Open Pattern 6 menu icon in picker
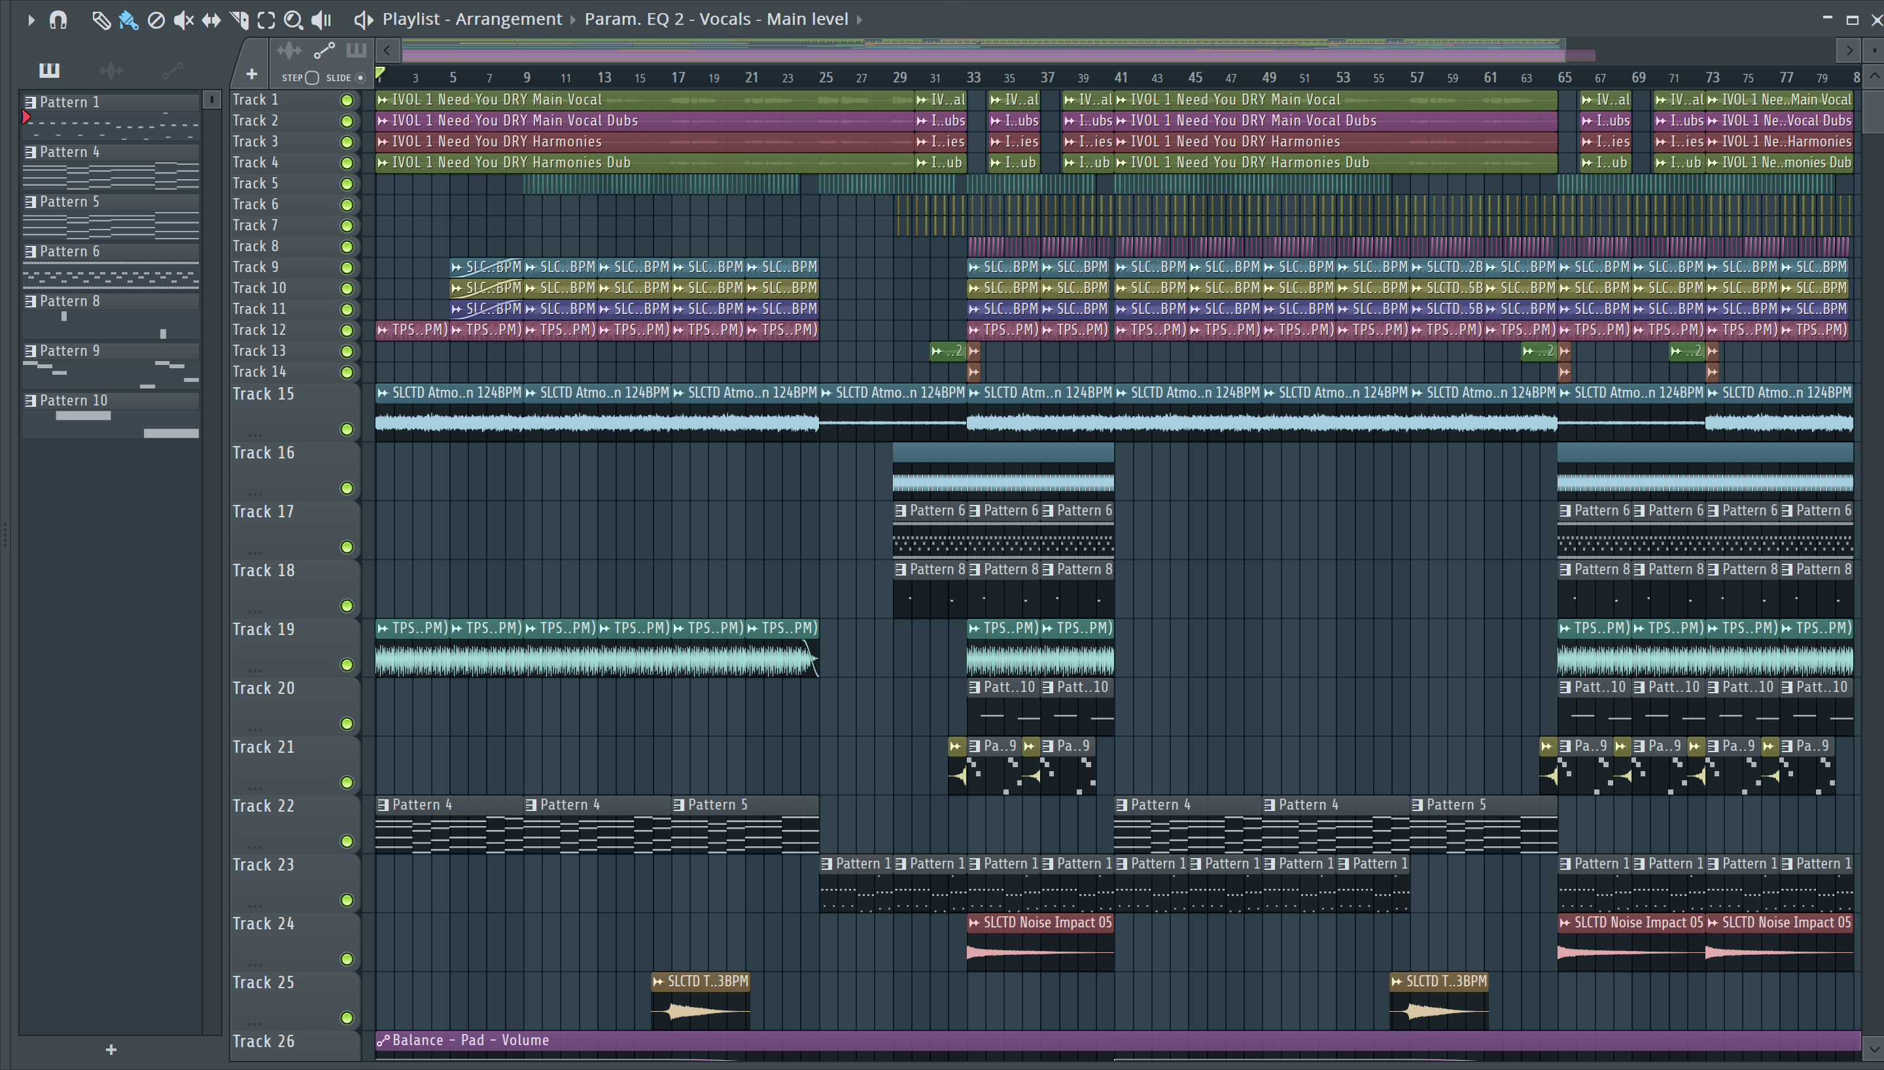 [x=31, y=251]
